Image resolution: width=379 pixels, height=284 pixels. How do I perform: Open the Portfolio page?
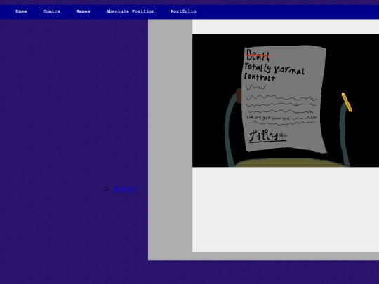[183, 11]
